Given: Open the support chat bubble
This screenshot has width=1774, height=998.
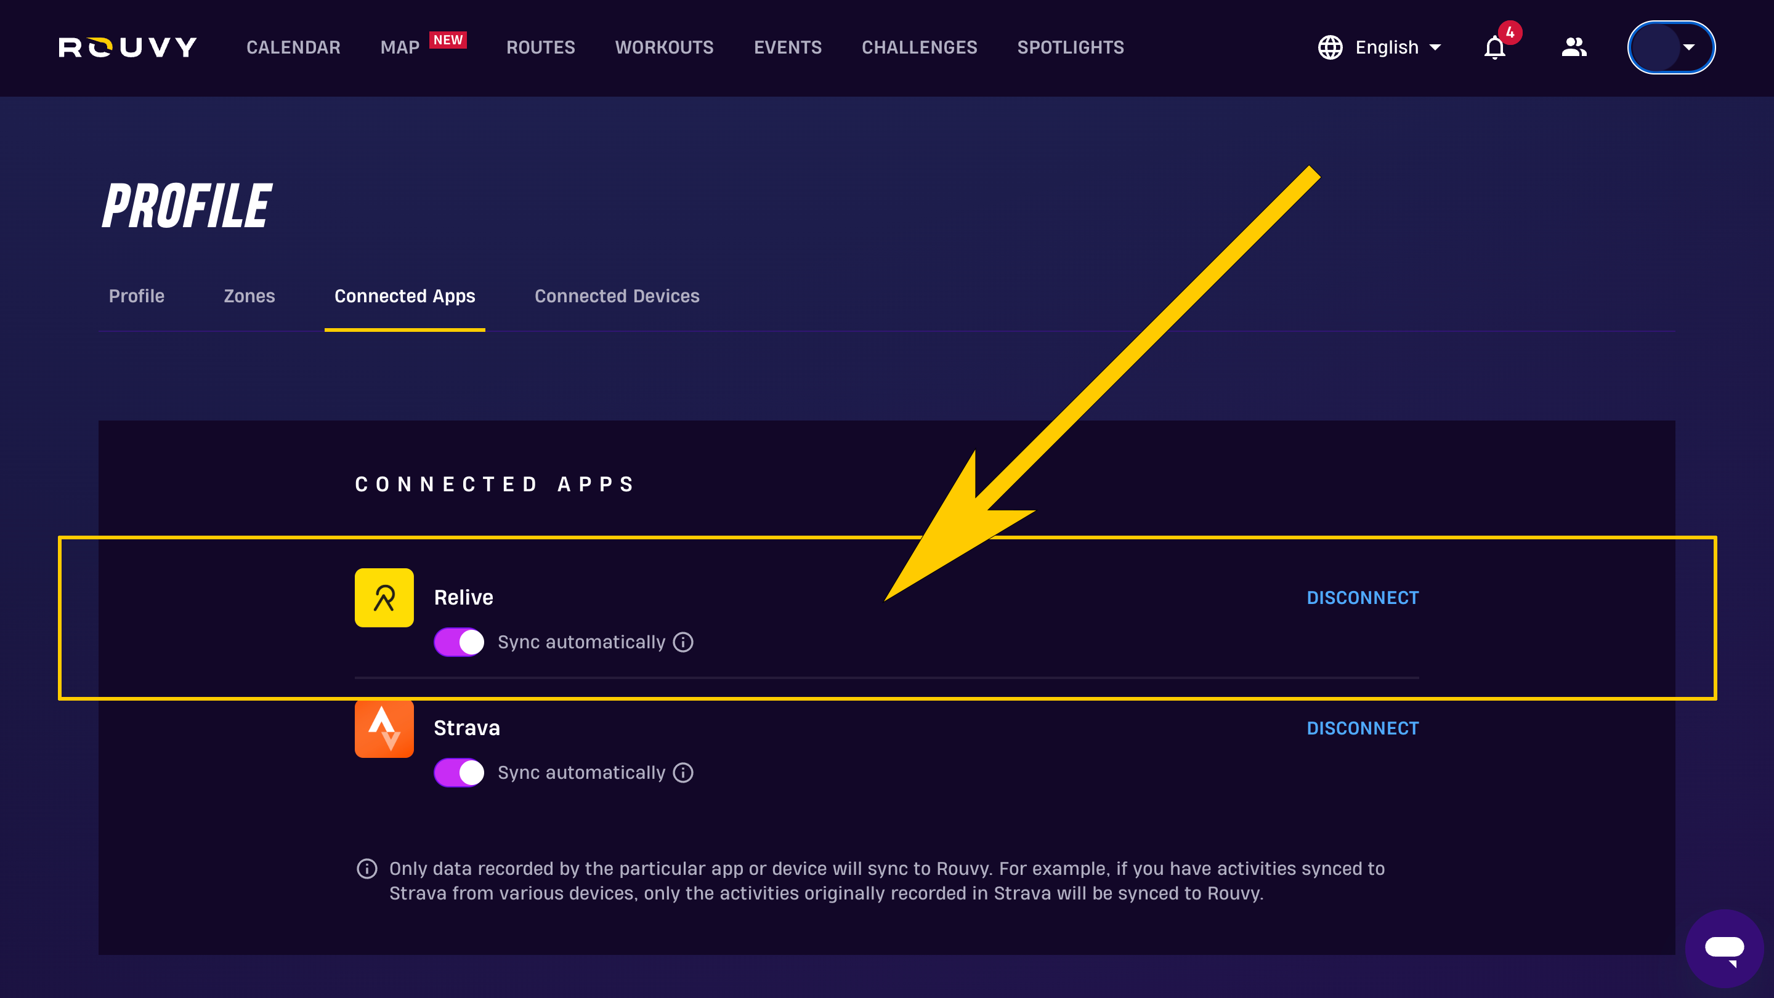Looking at the screenshot, I should 1723,949.
